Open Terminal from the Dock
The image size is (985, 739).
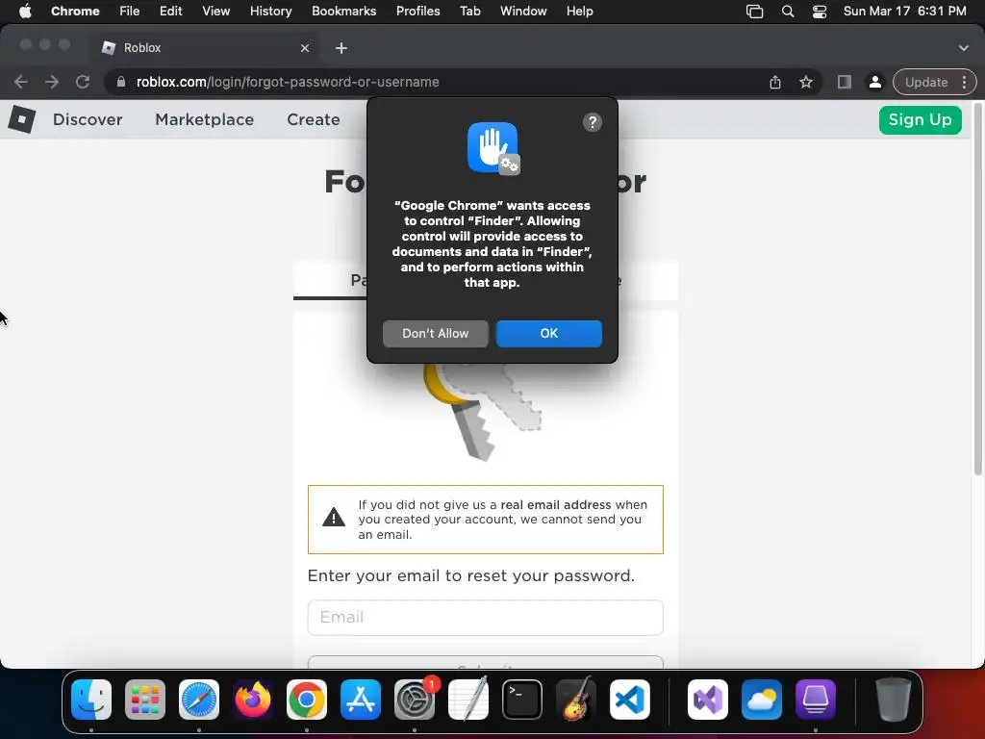pyautogui.click(x=522, y=700)
